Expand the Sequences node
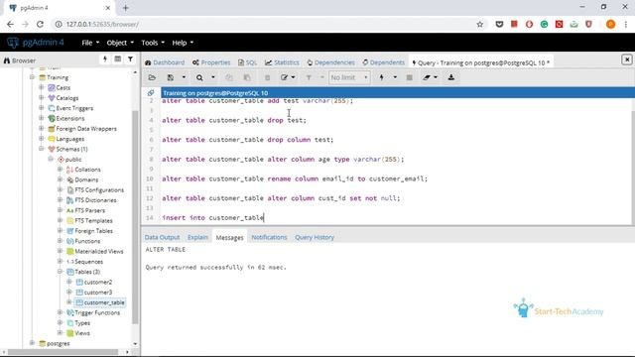This screenshot has height=357, width=635. [60, 262]
